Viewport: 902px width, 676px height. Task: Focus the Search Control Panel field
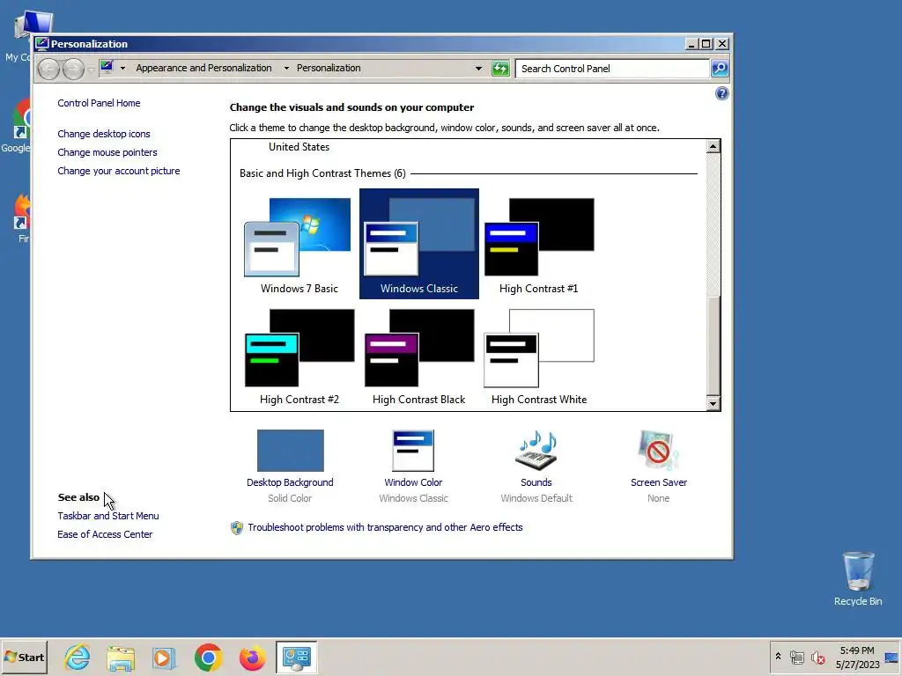click(x=612, y=69)
